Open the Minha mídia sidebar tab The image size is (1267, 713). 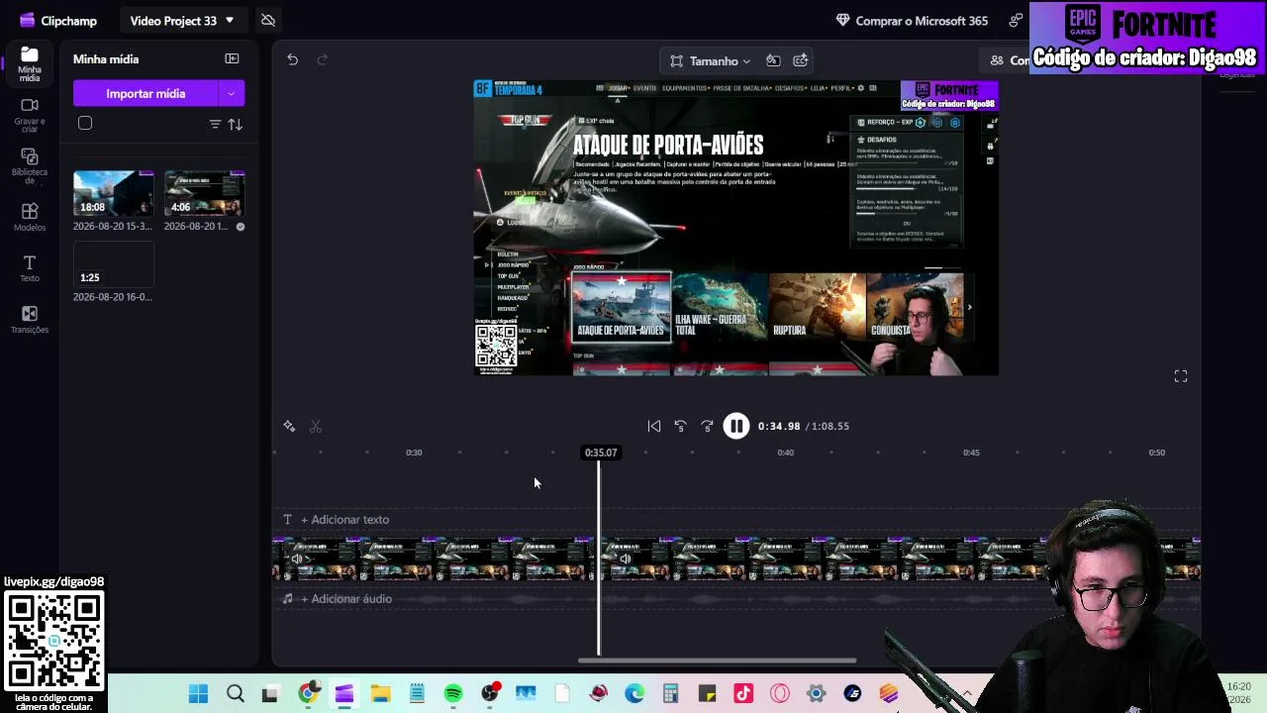(x=30, y=64)
